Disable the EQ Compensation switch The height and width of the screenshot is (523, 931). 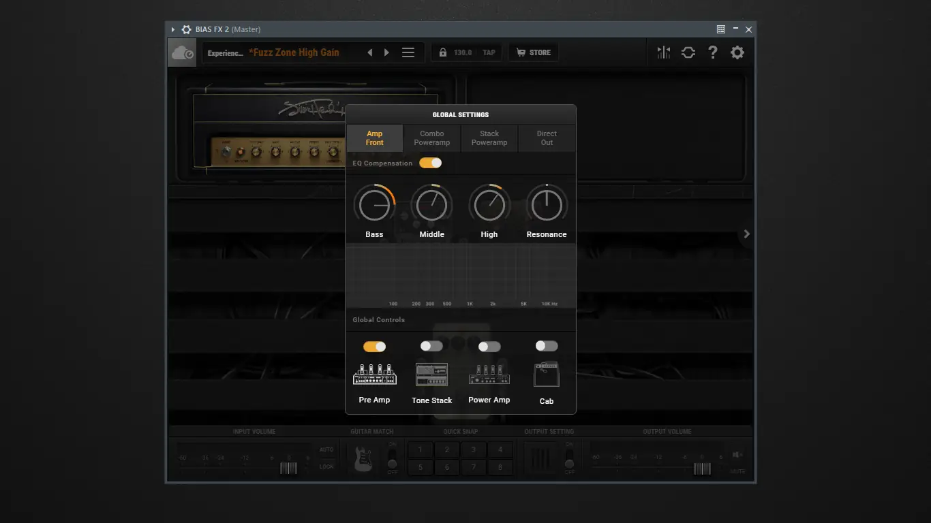[430, 163]
